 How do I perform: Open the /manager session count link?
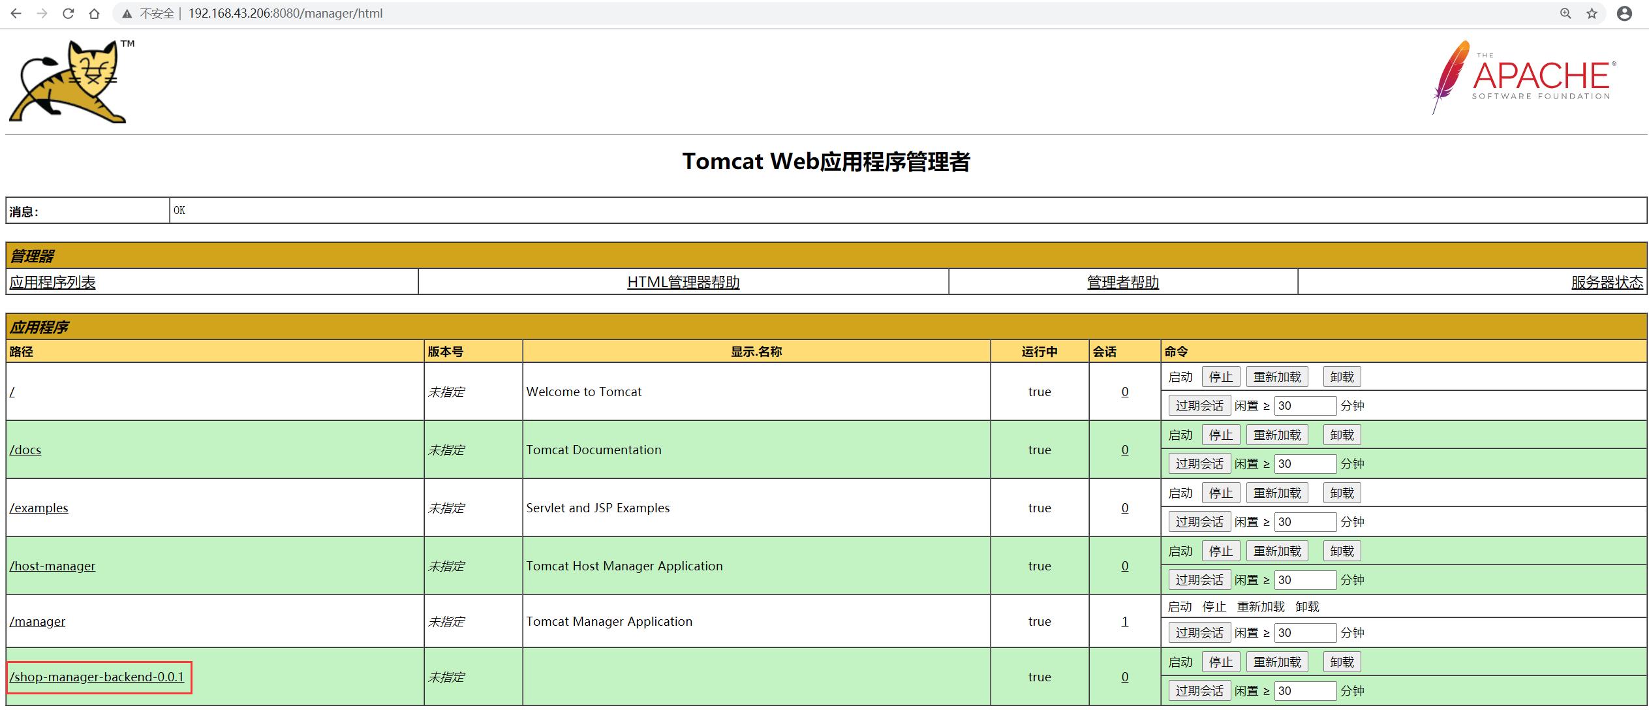1124,621
